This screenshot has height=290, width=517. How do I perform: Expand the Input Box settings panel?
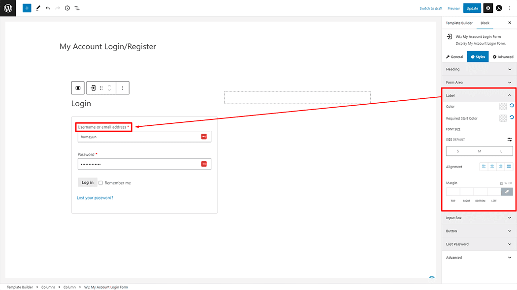(x=479, y=218)
